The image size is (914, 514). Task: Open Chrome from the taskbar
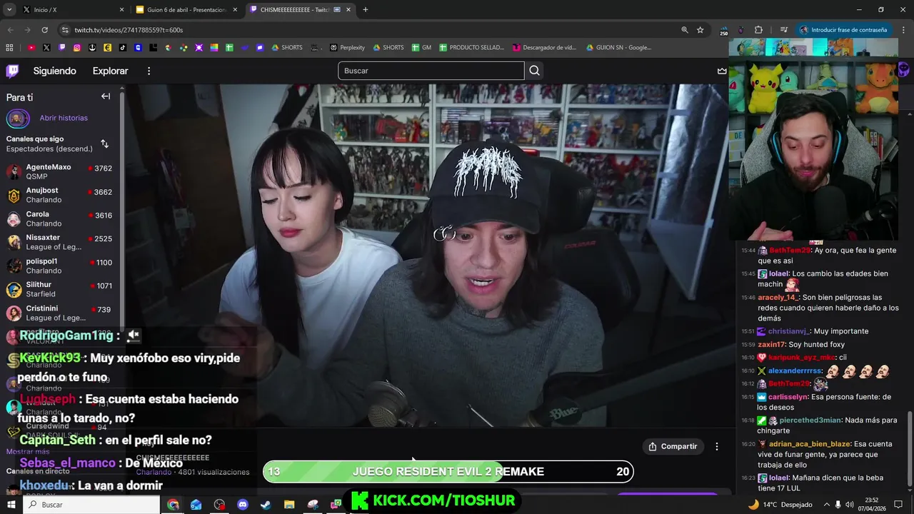(x=173, y=505)
